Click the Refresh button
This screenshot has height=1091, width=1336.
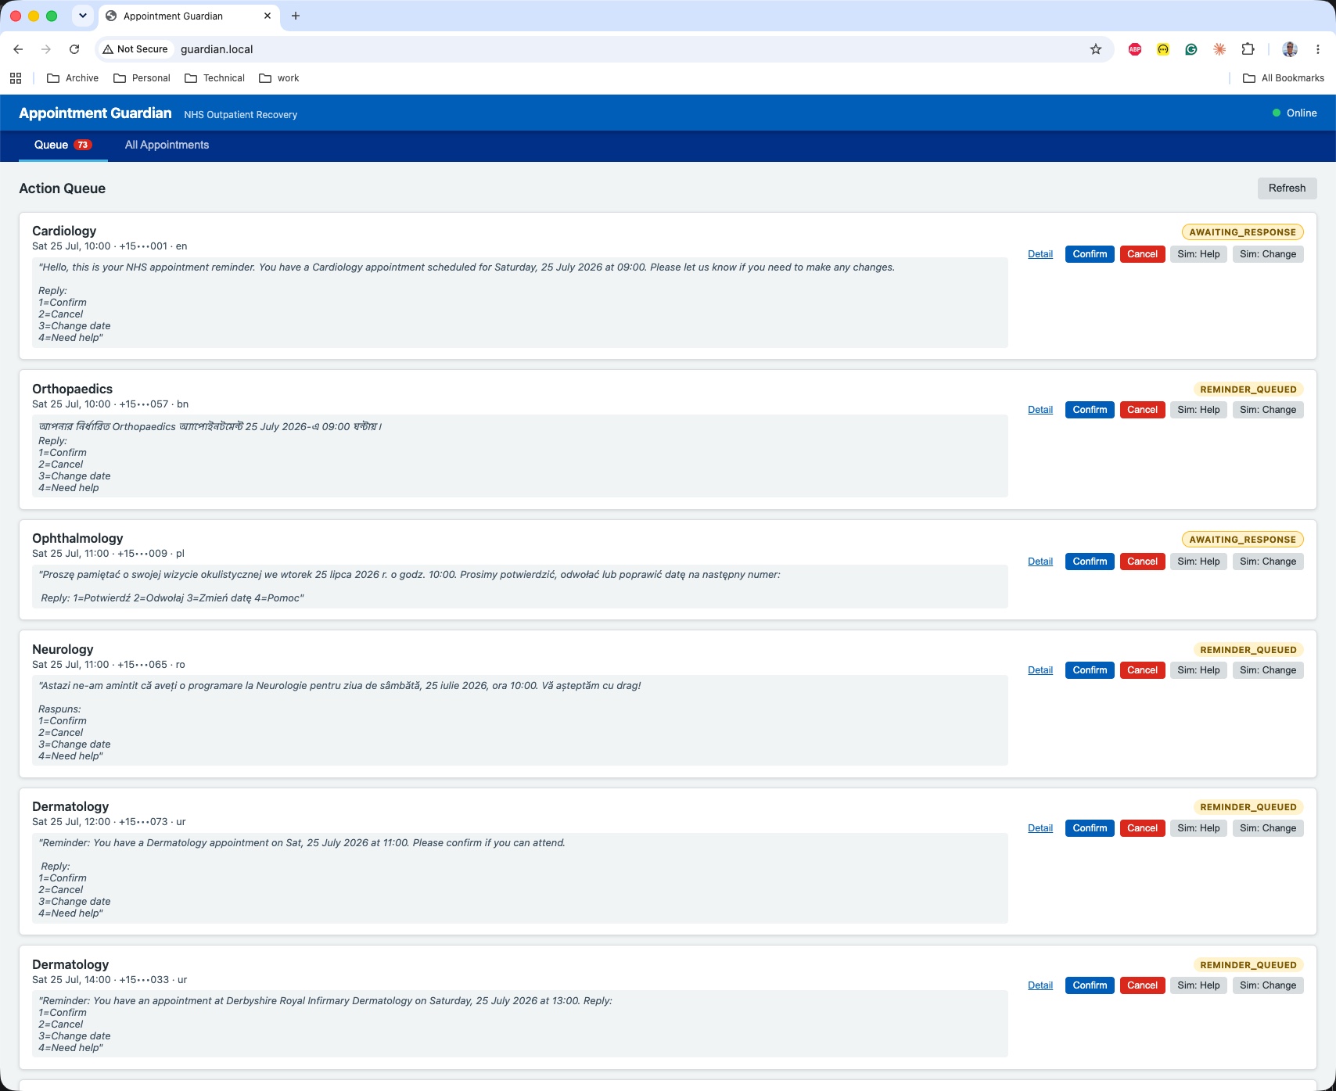(x=1287, y=188)
